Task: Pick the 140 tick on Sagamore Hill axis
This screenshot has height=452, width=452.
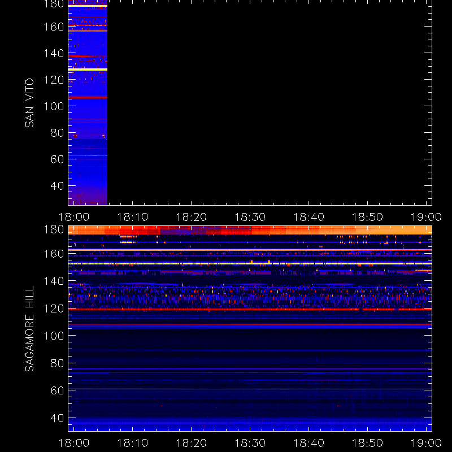Action: pyautogui.click(x=54, y=281)
